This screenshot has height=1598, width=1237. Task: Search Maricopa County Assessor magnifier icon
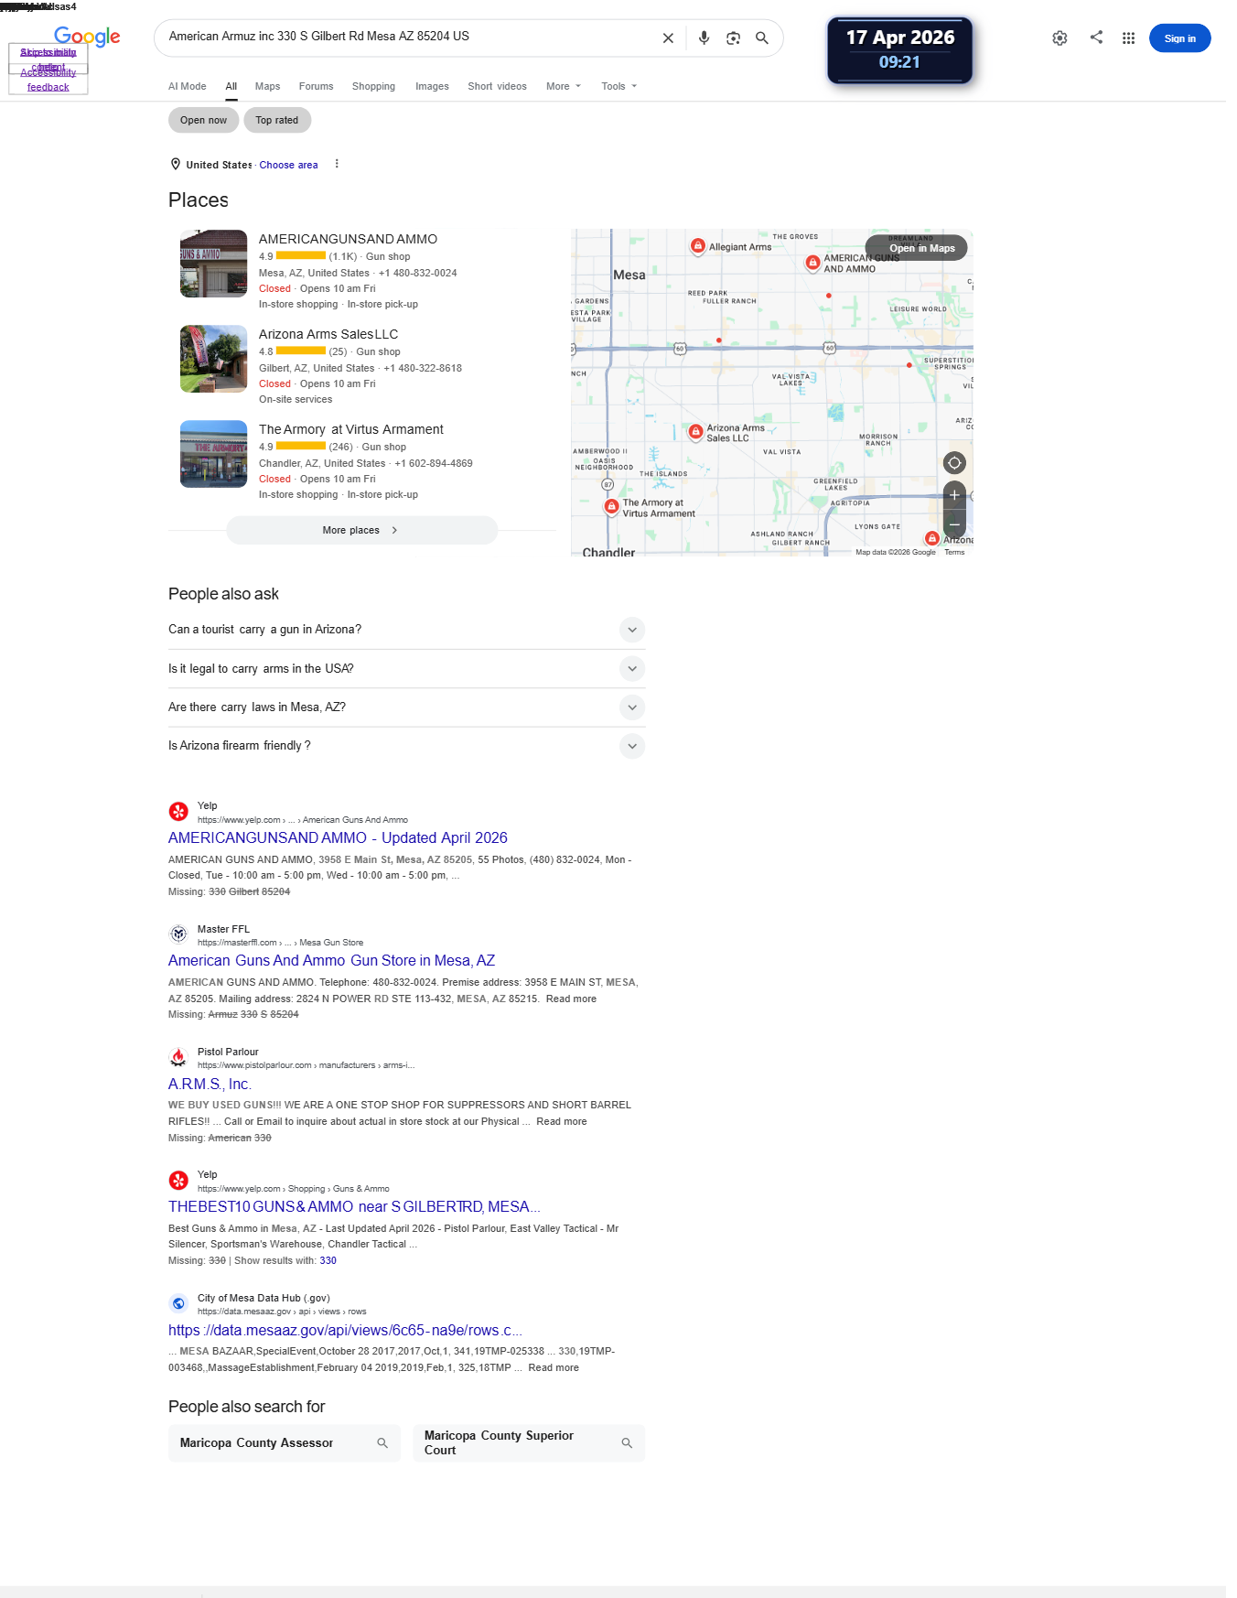click(x=382, y=1443)
